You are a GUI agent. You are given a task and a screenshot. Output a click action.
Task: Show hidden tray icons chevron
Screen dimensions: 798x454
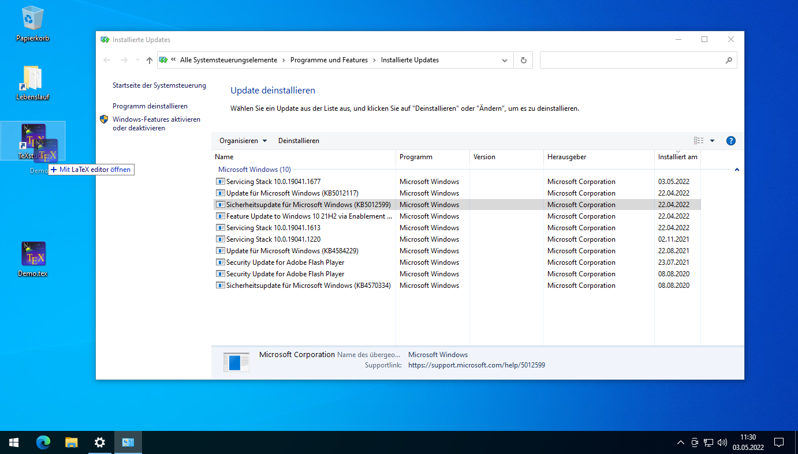tap(681, 442)
